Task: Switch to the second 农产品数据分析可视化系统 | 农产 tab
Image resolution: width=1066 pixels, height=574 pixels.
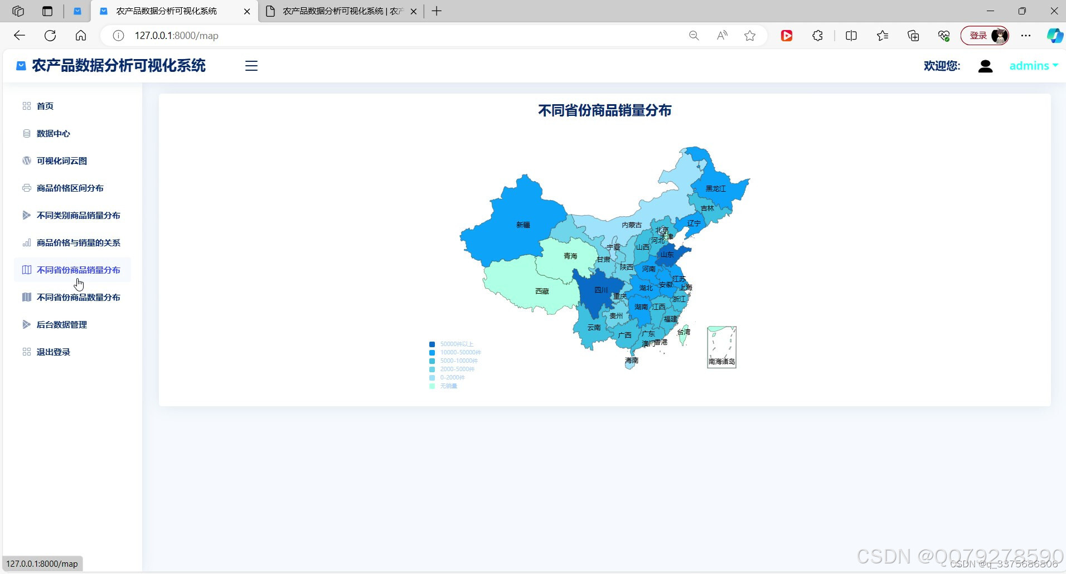Action: tap(342, 11)
